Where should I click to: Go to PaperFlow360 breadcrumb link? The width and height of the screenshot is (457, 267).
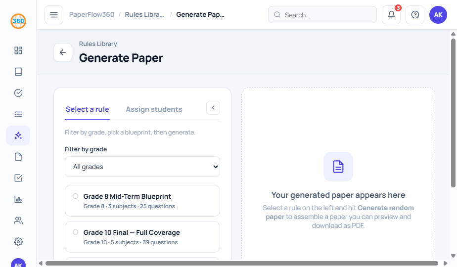coord(91,14)
